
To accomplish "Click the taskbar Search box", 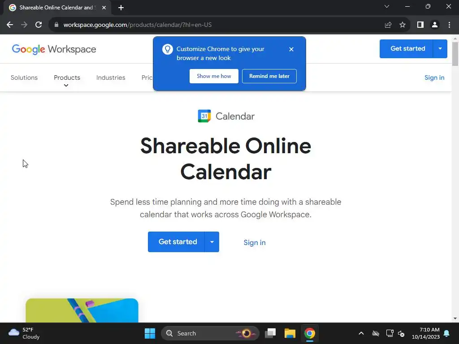I will 210,333.
